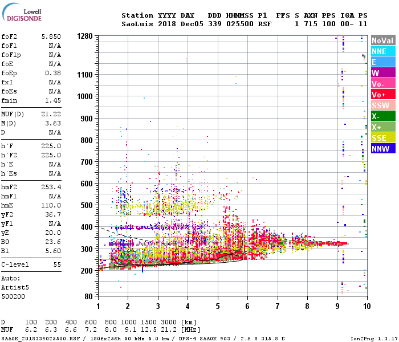Viewport: 399px width, 342px height.
Task: Click the Dec05 date in header
Action: pyautogui.click(x=192, y=24)
